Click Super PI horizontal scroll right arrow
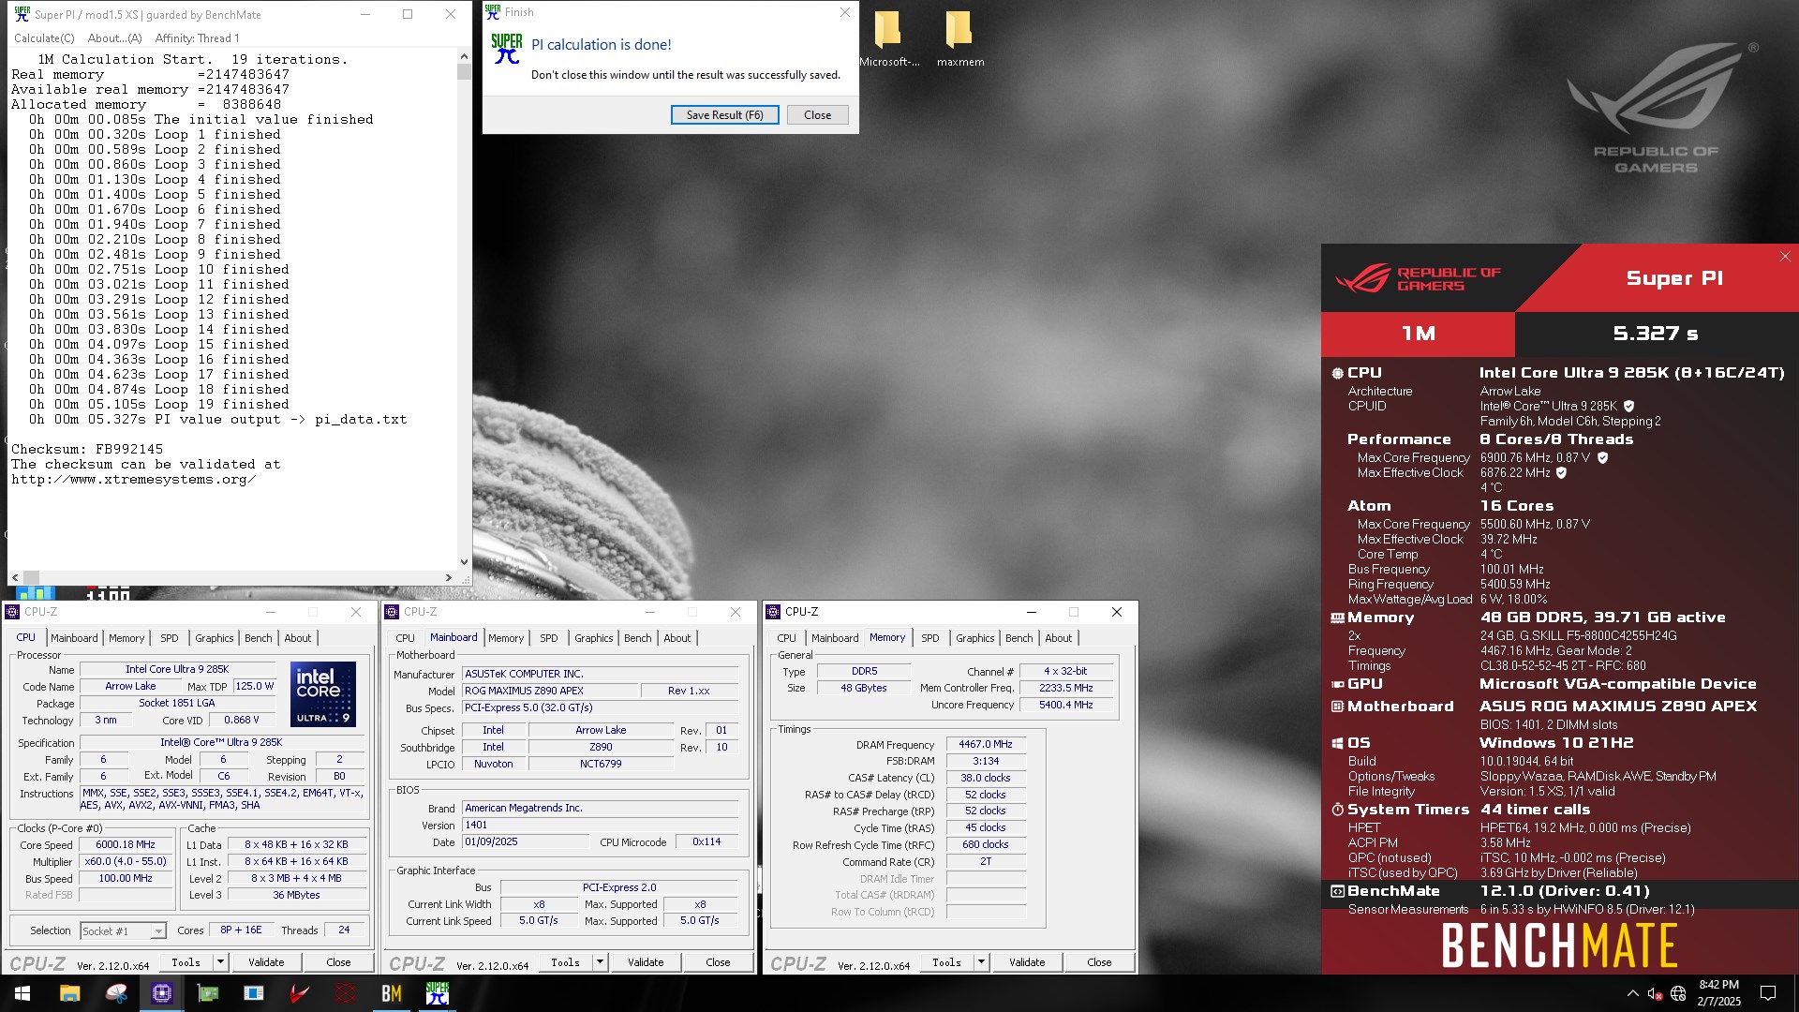The width and height of the screenshot is (1799, 1012). (448, 577)
